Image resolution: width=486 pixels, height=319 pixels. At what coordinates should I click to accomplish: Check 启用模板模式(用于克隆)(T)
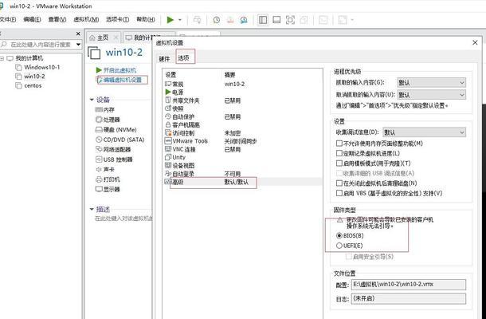(x=339, y=163)
